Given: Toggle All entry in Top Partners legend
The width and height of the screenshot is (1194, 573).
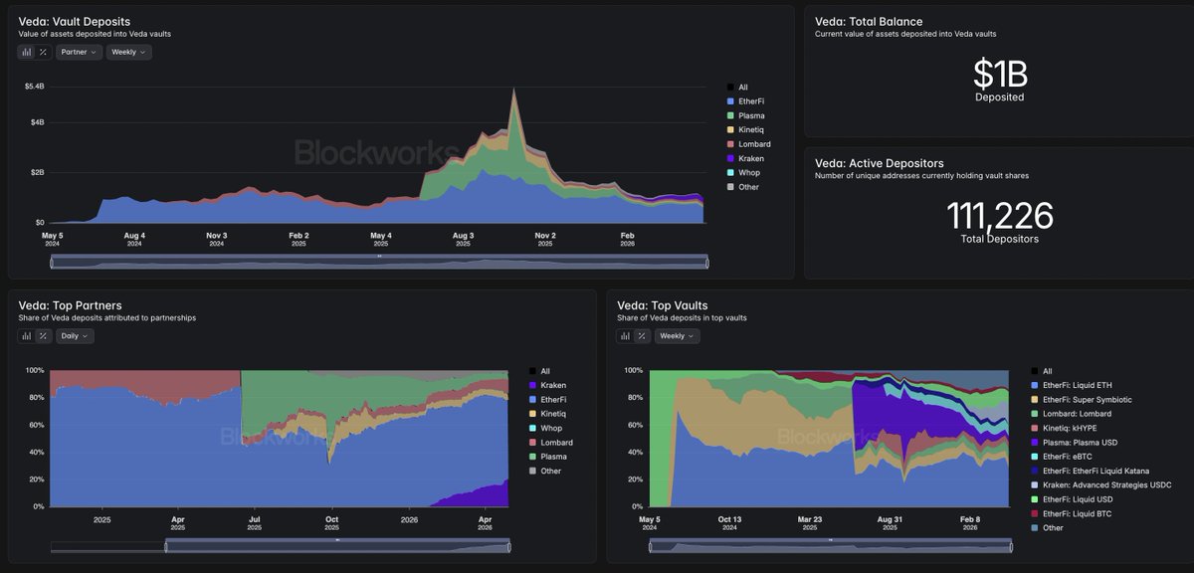Looking at the screenshot, I should 540,371.
